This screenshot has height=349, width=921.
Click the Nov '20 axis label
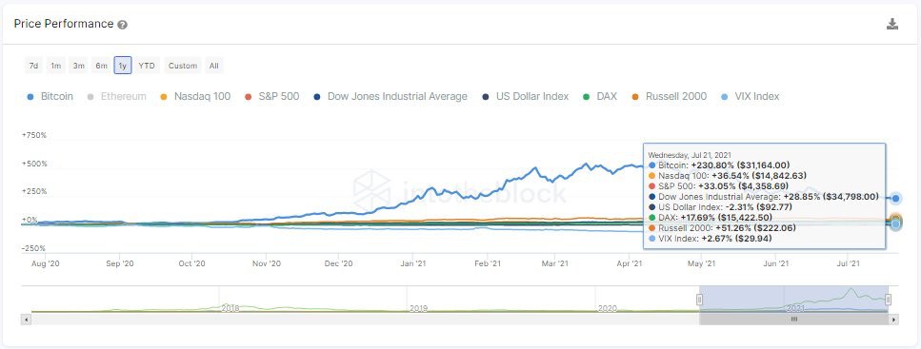[267, 264]
